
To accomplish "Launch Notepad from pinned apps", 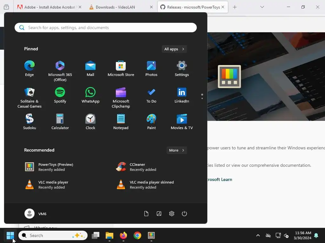I will pos(121,122).
